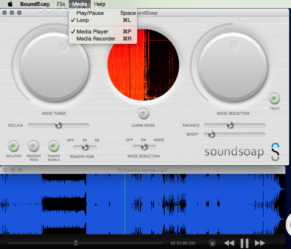Enable the Preserve Voice button
The height and width of the screenshot is (249, 291).
pos(33,146)
